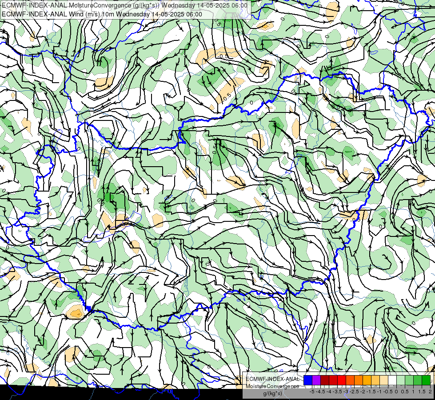Image resolution: width=435 pixels, height=400 pixels.
Task: Click the MoistureConvergence title line at top
Action: pyautogui.click(x=124, y=5)
